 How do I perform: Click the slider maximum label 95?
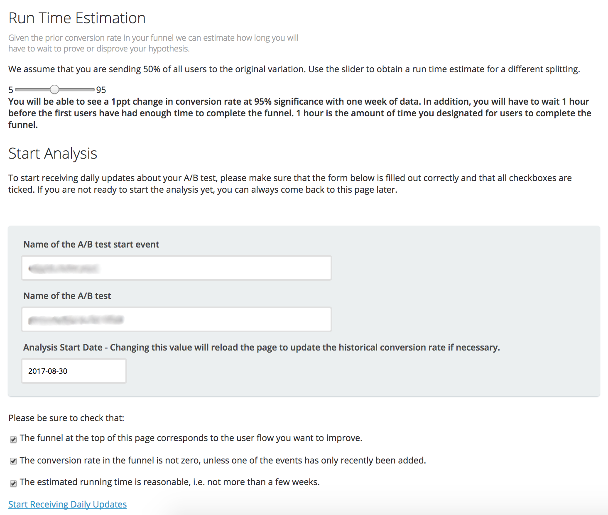pos(101,90)
